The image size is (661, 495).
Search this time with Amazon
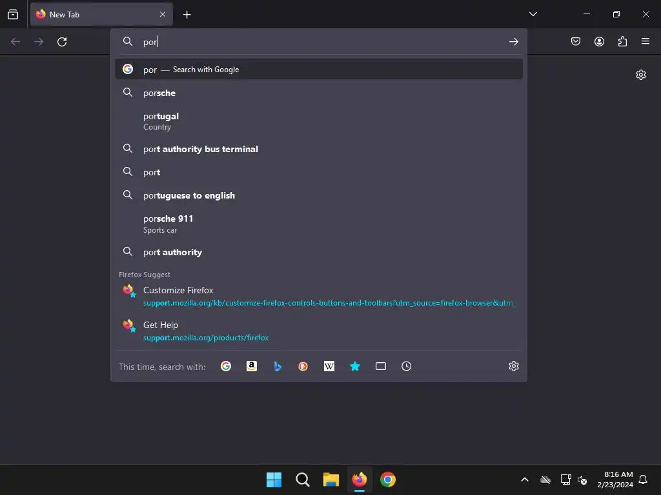pos(252,366)
